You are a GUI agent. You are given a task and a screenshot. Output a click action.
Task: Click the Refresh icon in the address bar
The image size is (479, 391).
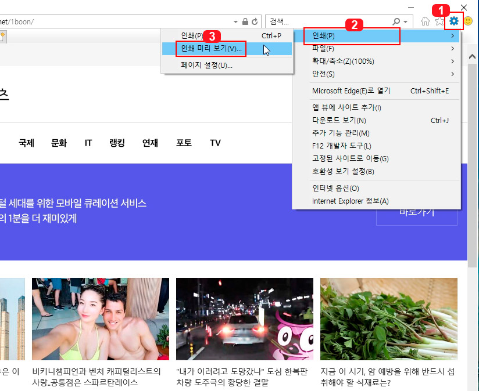255,21
